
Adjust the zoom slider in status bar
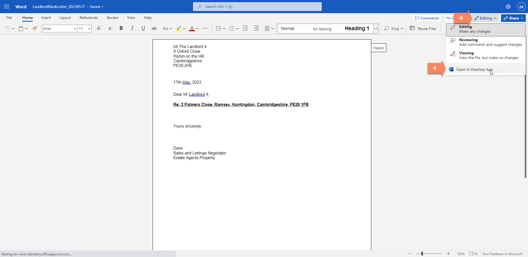pyautogui.click(x=422, y=254)
